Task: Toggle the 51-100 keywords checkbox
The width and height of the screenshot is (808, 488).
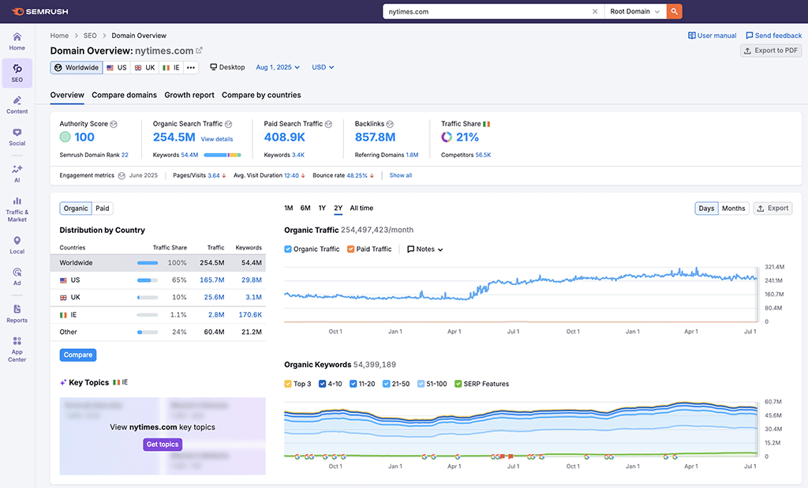Action: tap(421, 384)
